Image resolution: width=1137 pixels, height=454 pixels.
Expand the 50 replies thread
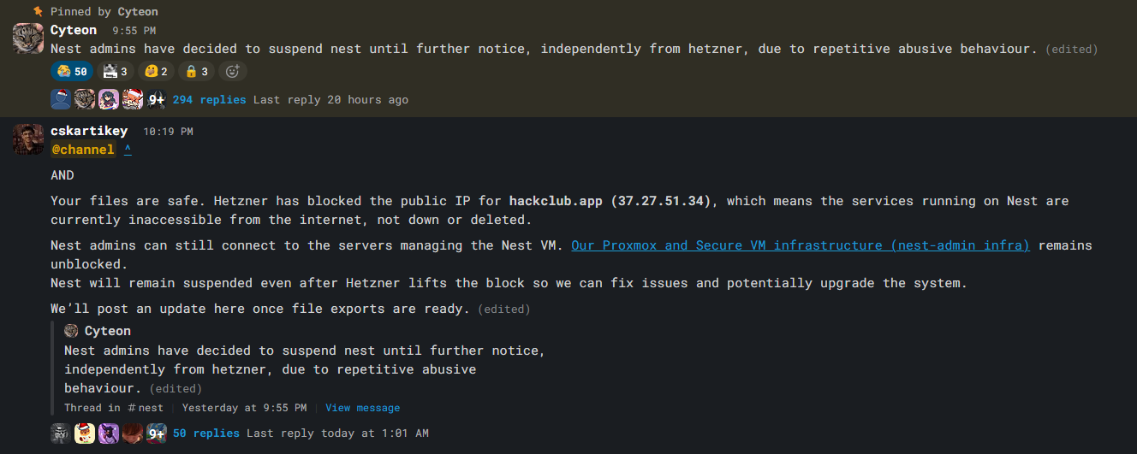(205, 433)
